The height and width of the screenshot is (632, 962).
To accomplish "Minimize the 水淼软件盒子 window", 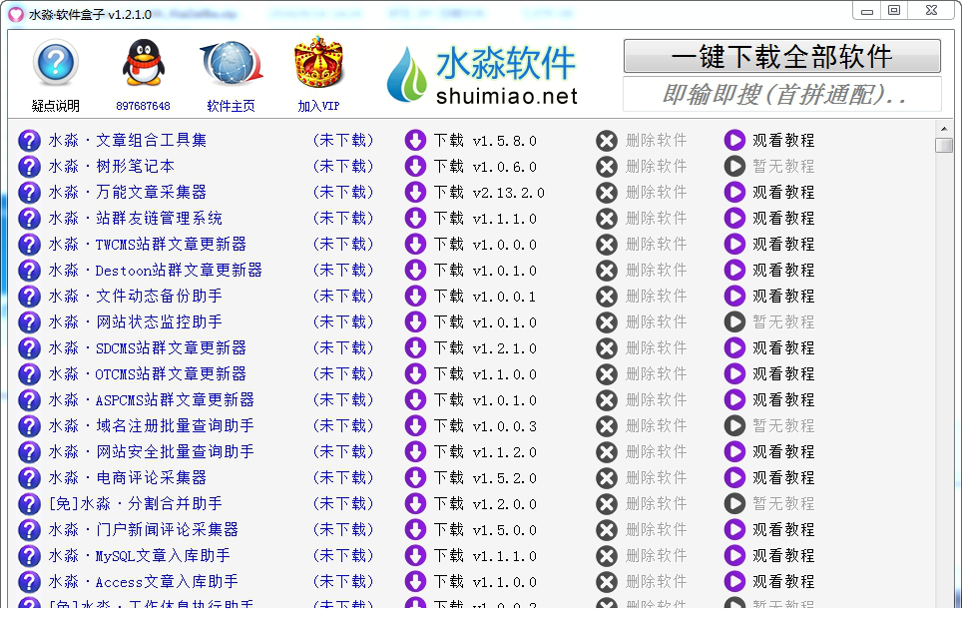I will (x=867, y=11).
